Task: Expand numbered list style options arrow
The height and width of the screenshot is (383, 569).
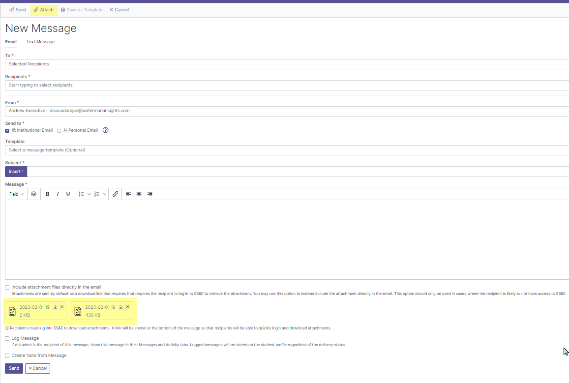Action: [x=105, y=194]
